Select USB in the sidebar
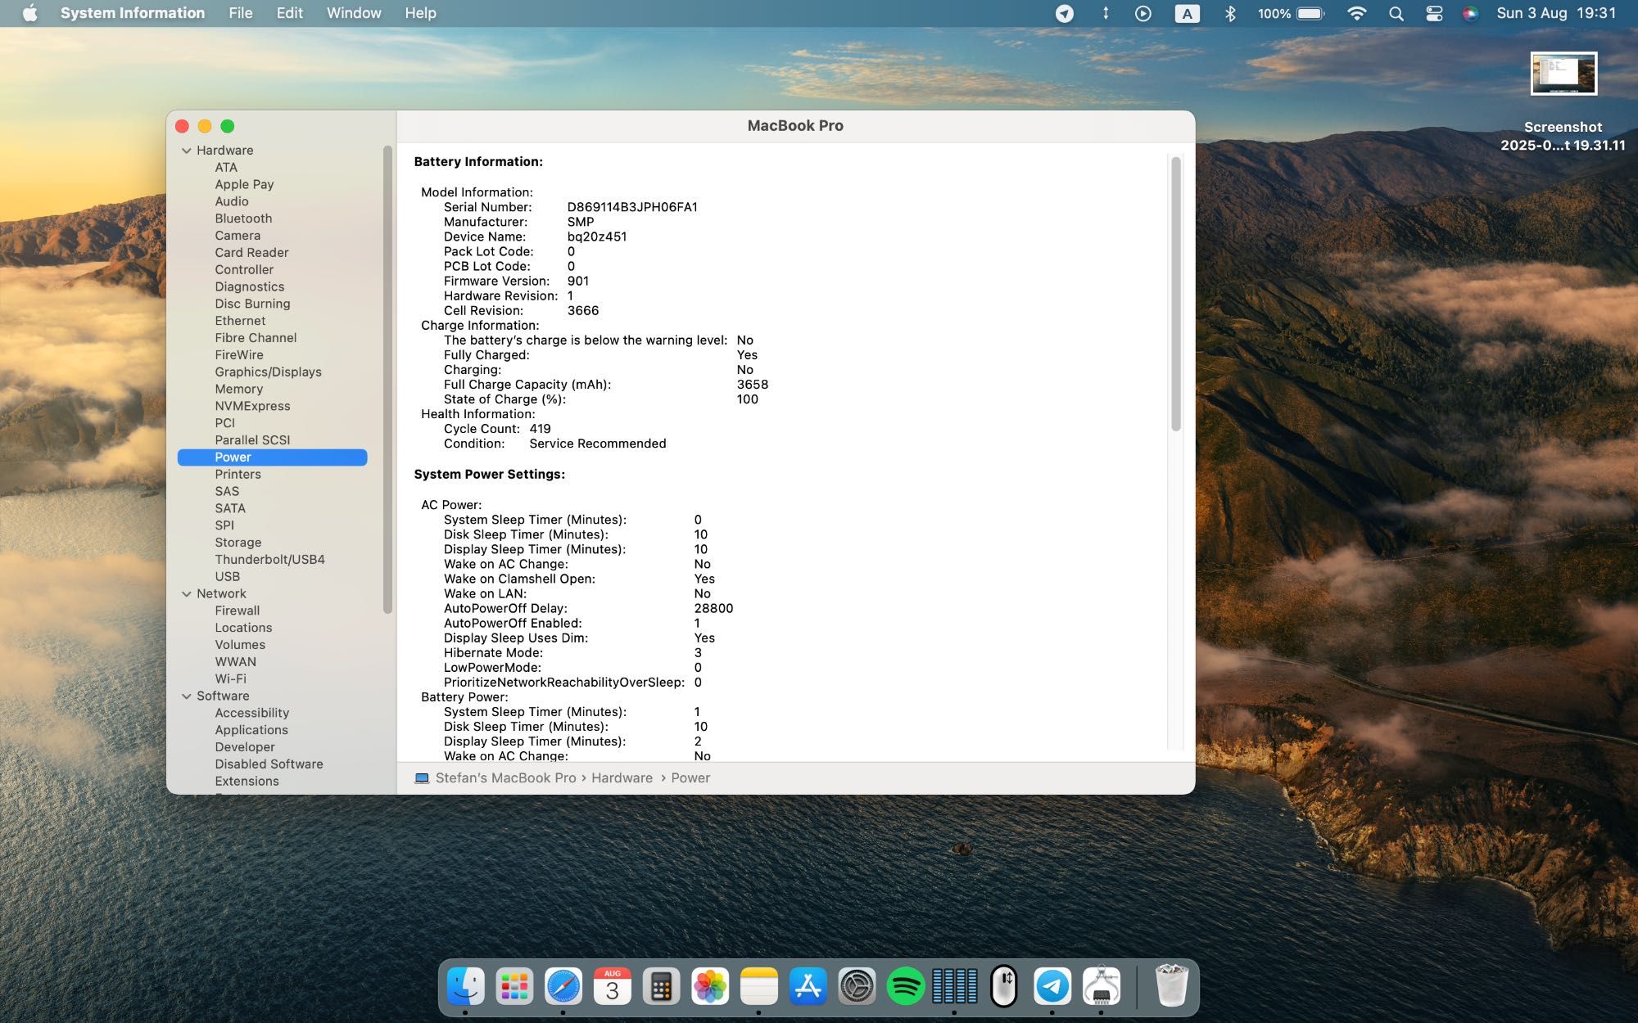This screenshot has height=1023, width=1638. pyautogui.click(x=227, y=577)
